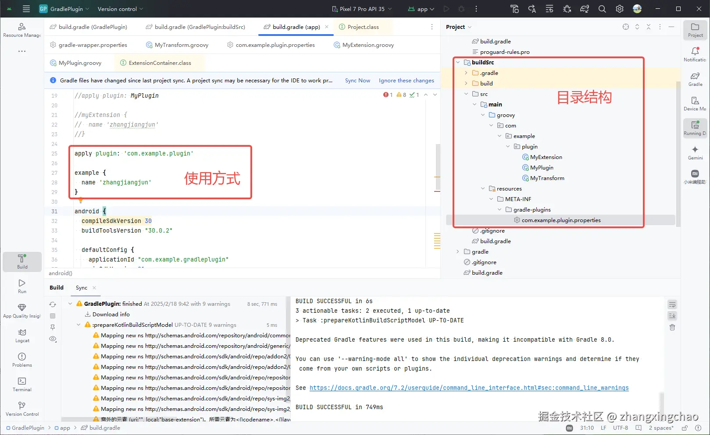Go to next highlighted error arrow
This screenshot has width=710, height=435.
coord(435,95)
